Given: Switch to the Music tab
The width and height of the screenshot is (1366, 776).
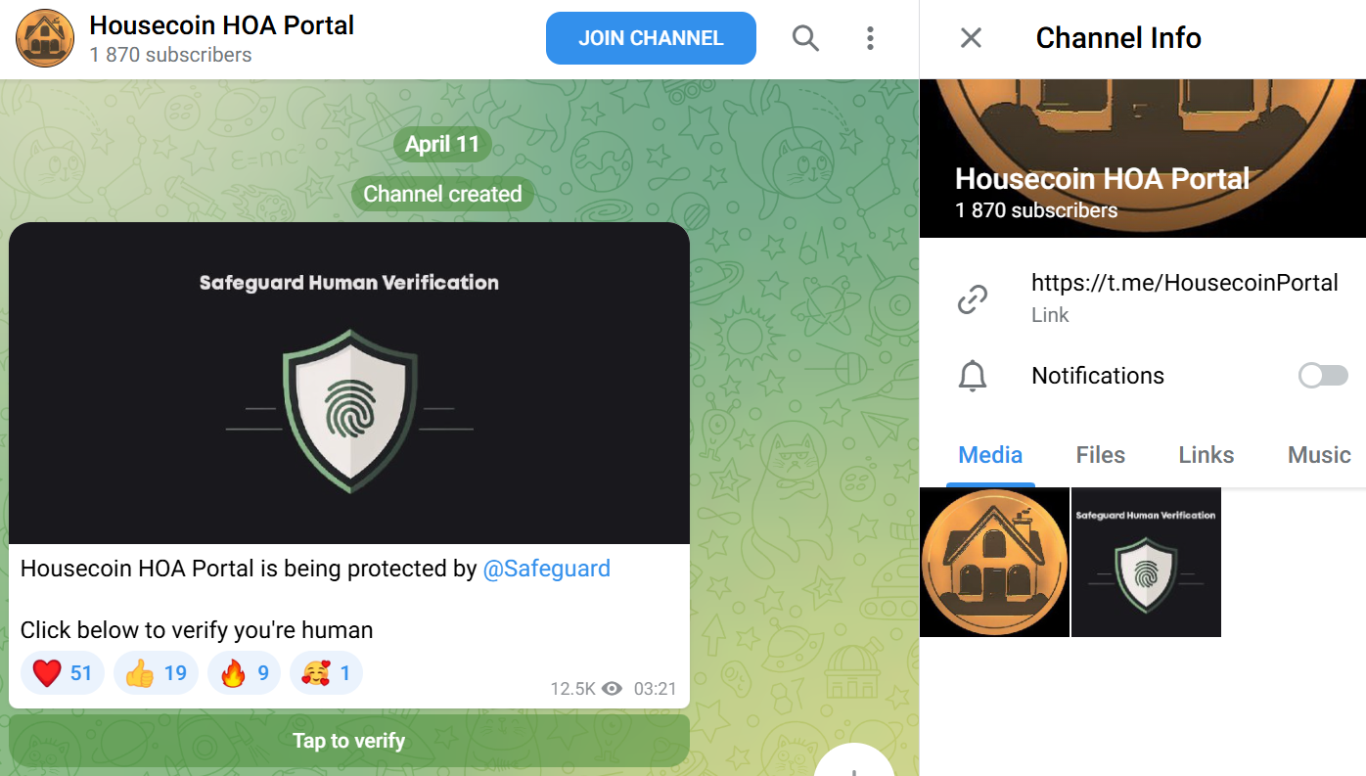Looking at the screenshot, I should coord(1319,455).
